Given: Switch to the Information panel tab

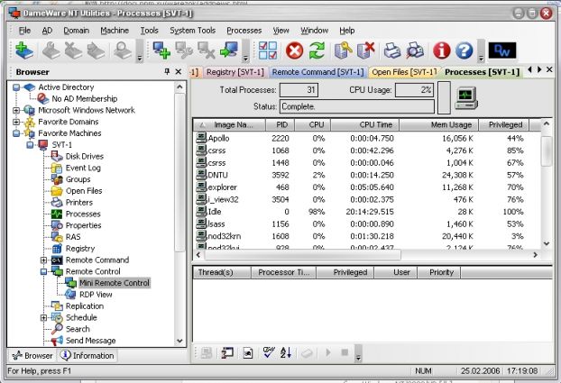Looking at the screenshot, I should pyautogui.click(x=87, y=355).
